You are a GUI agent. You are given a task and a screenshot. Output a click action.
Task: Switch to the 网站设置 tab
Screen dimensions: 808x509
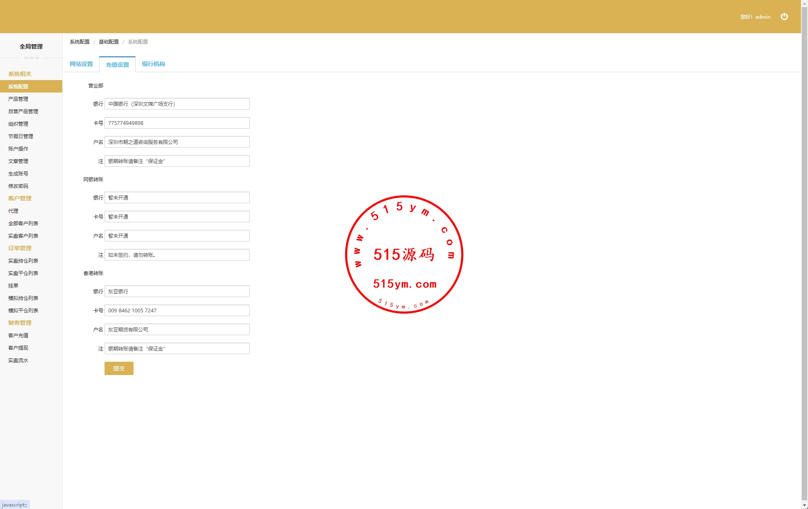[x=81, y=64]
